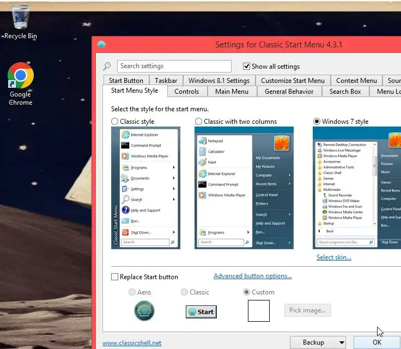The height and width of the screenshot is (349, 401).
Task: Click Programs icon in Classic style preview
Action: (125, 167)
